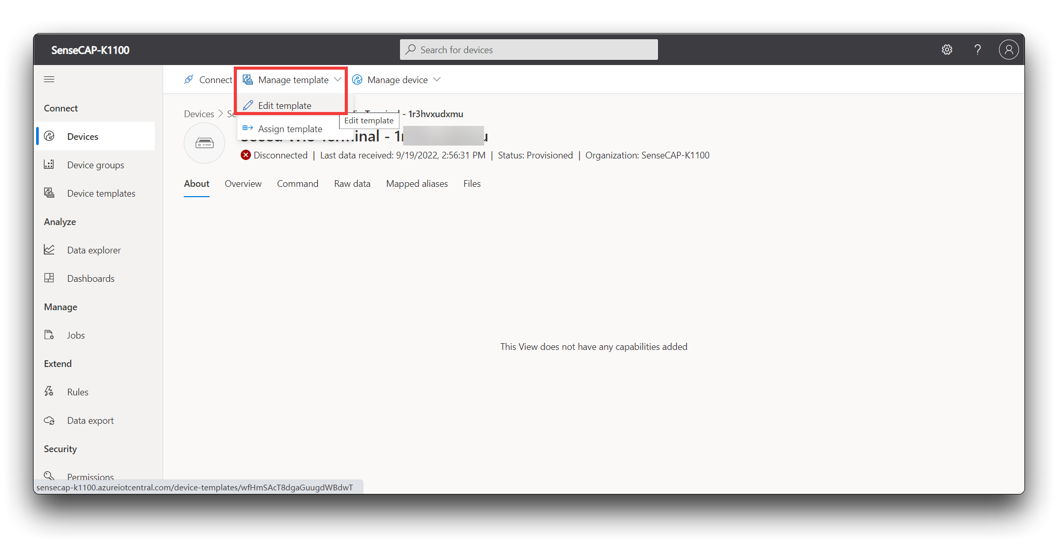Viewport: 1058px width, 544px height.
Task: Click the Connect plug icon
Action: pyautogui.click(x=189, y=79)
